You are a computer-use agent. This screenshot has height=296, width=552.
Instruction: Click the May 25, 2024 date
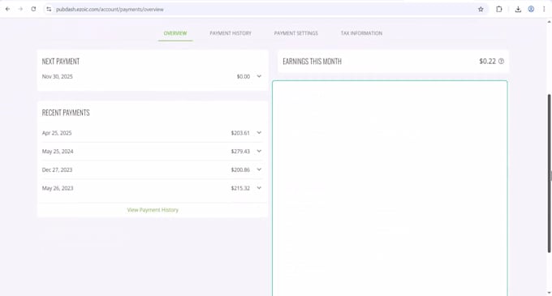(x=58, y=151)
